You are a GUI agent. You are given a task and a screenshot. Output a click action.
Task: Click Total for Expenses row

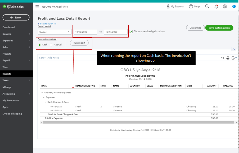[x=138, y=118]
